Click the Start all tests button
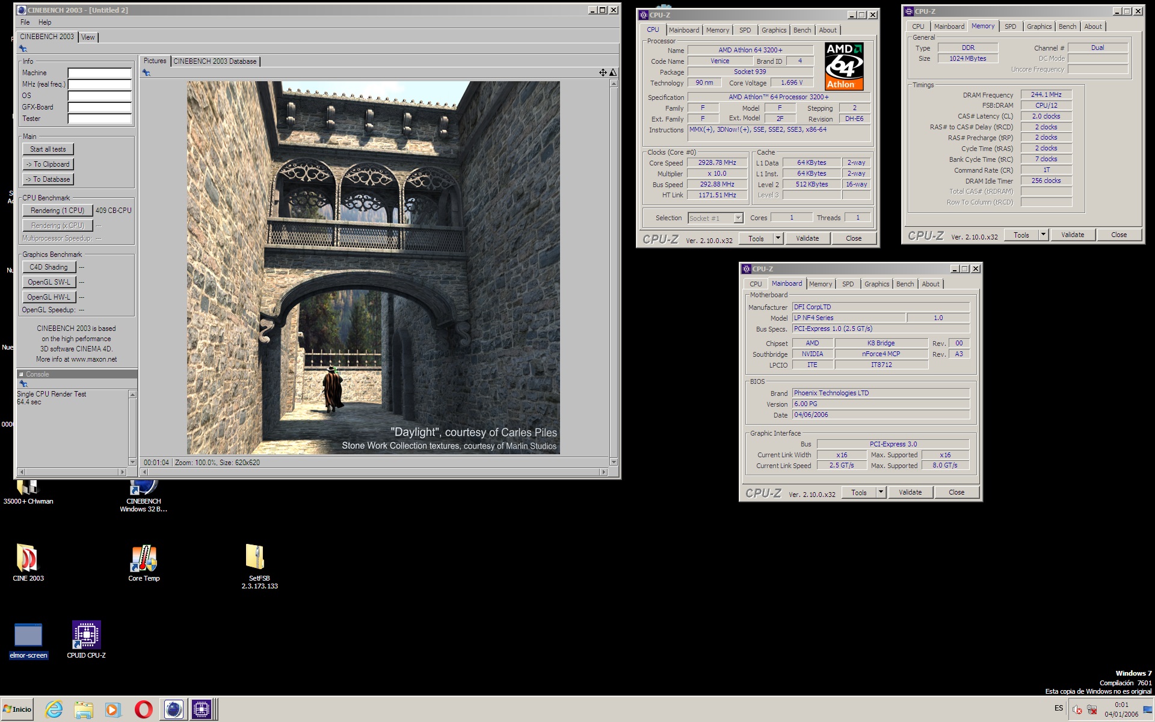The image size is (1155, 722). pyautogui.click(x=48, y=149)
